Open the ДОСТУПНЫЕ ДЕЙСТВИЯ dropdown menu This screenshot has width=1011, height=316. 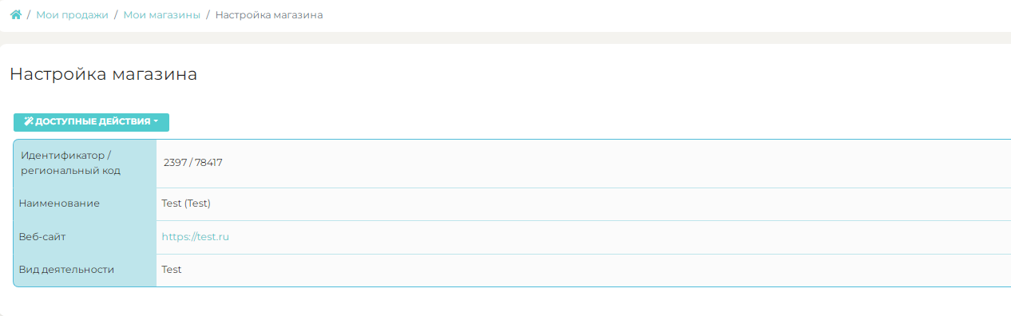coord(91,122)
